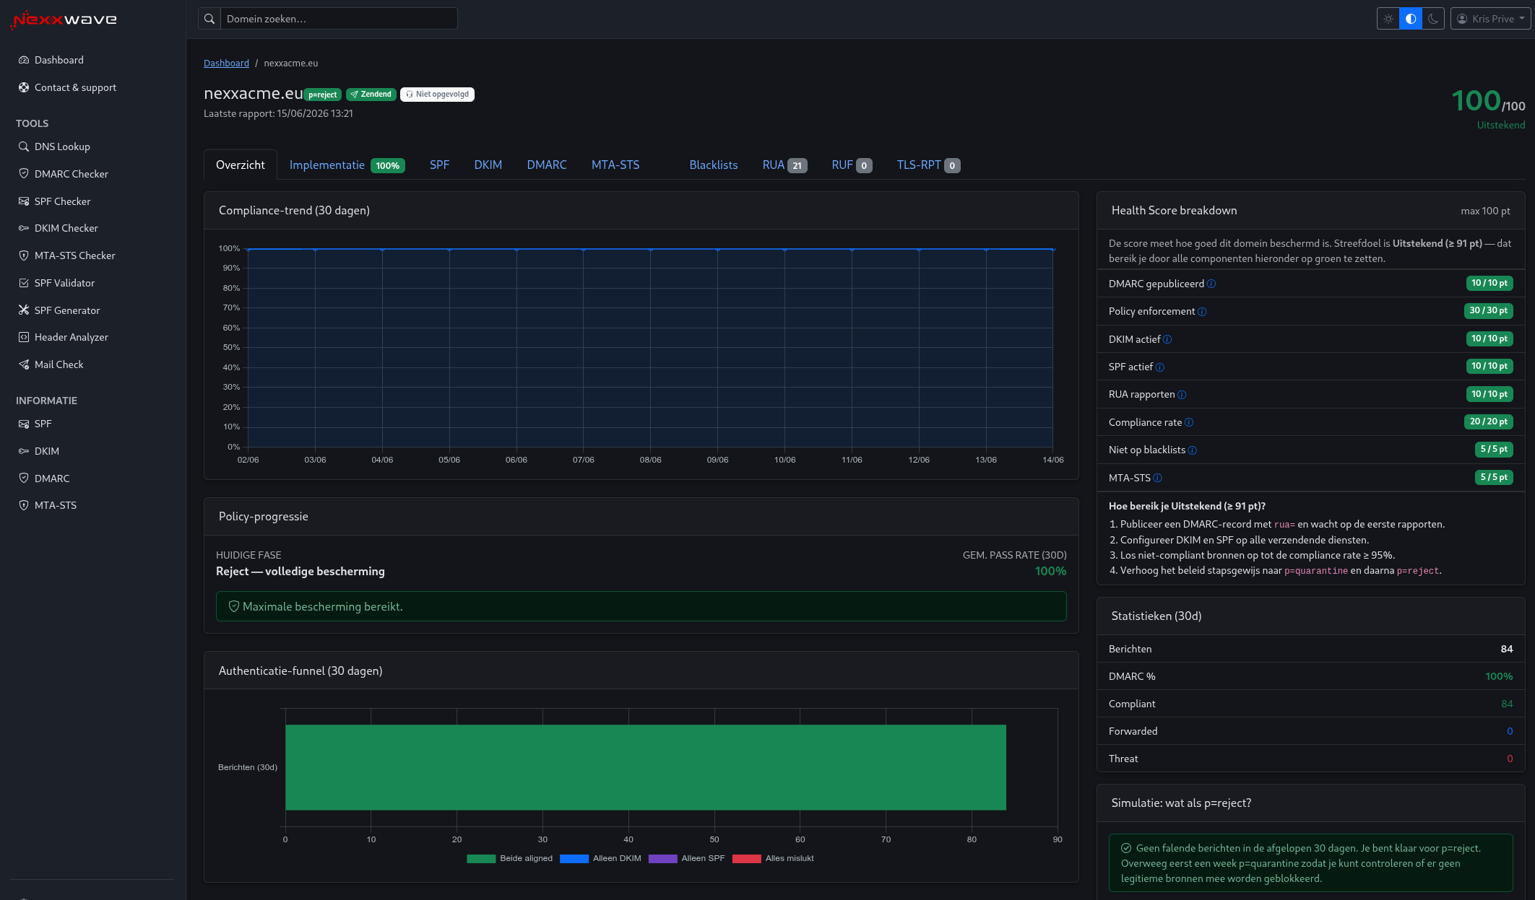This screenshot has width=1535, height=900.
Task: Click the 20 / 20 pt Compliance rate badge
Action: pos(1488,421)
